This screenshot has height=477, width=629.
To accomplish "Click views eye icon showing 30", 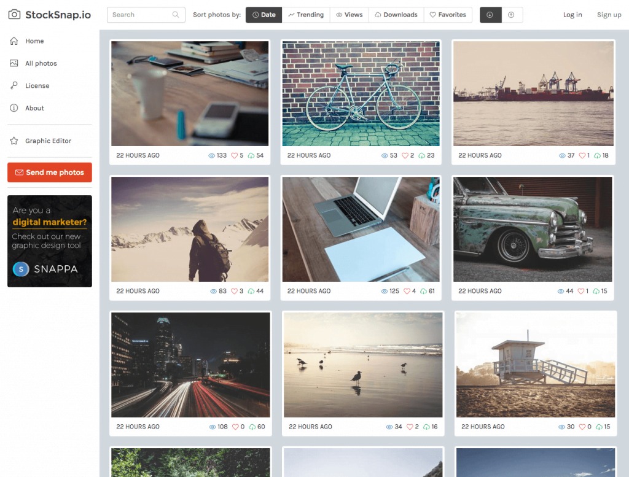I will [x=561, y=427].
